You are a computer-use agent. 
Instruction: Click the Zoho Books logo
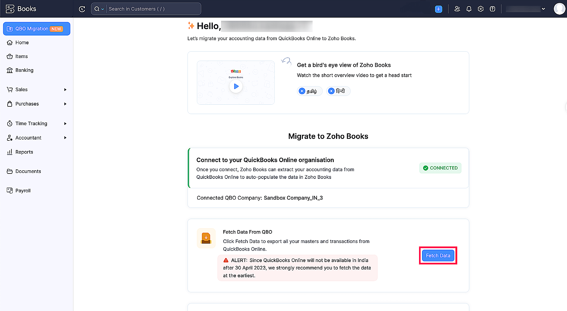(21, 9)
